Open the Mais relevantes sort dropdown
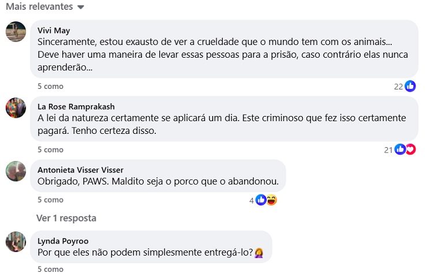The height and width of the screenshot is (277, 426). 45,7
